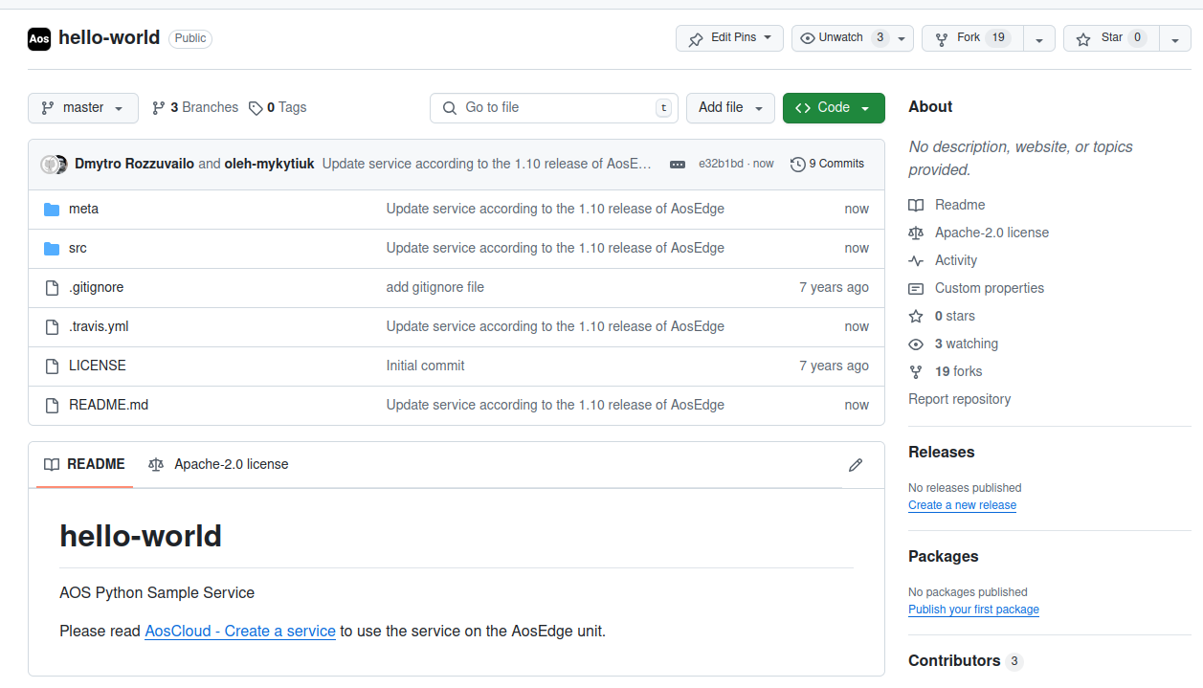Switch to the README tab
Screen dimensions: 1203x688
coord(83,464)
